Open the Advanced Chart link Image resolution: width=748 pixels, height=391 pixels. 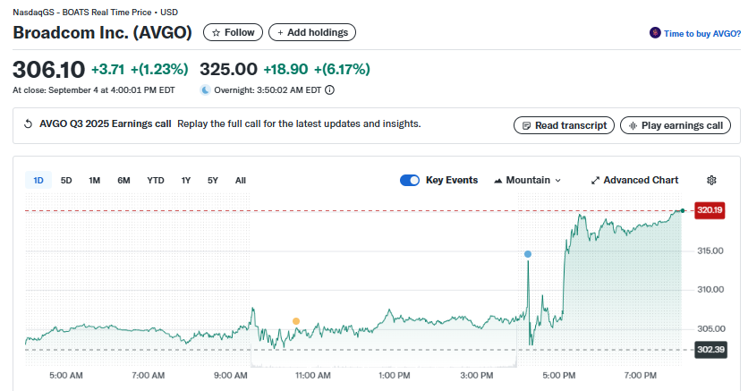(x=634, y=180)
